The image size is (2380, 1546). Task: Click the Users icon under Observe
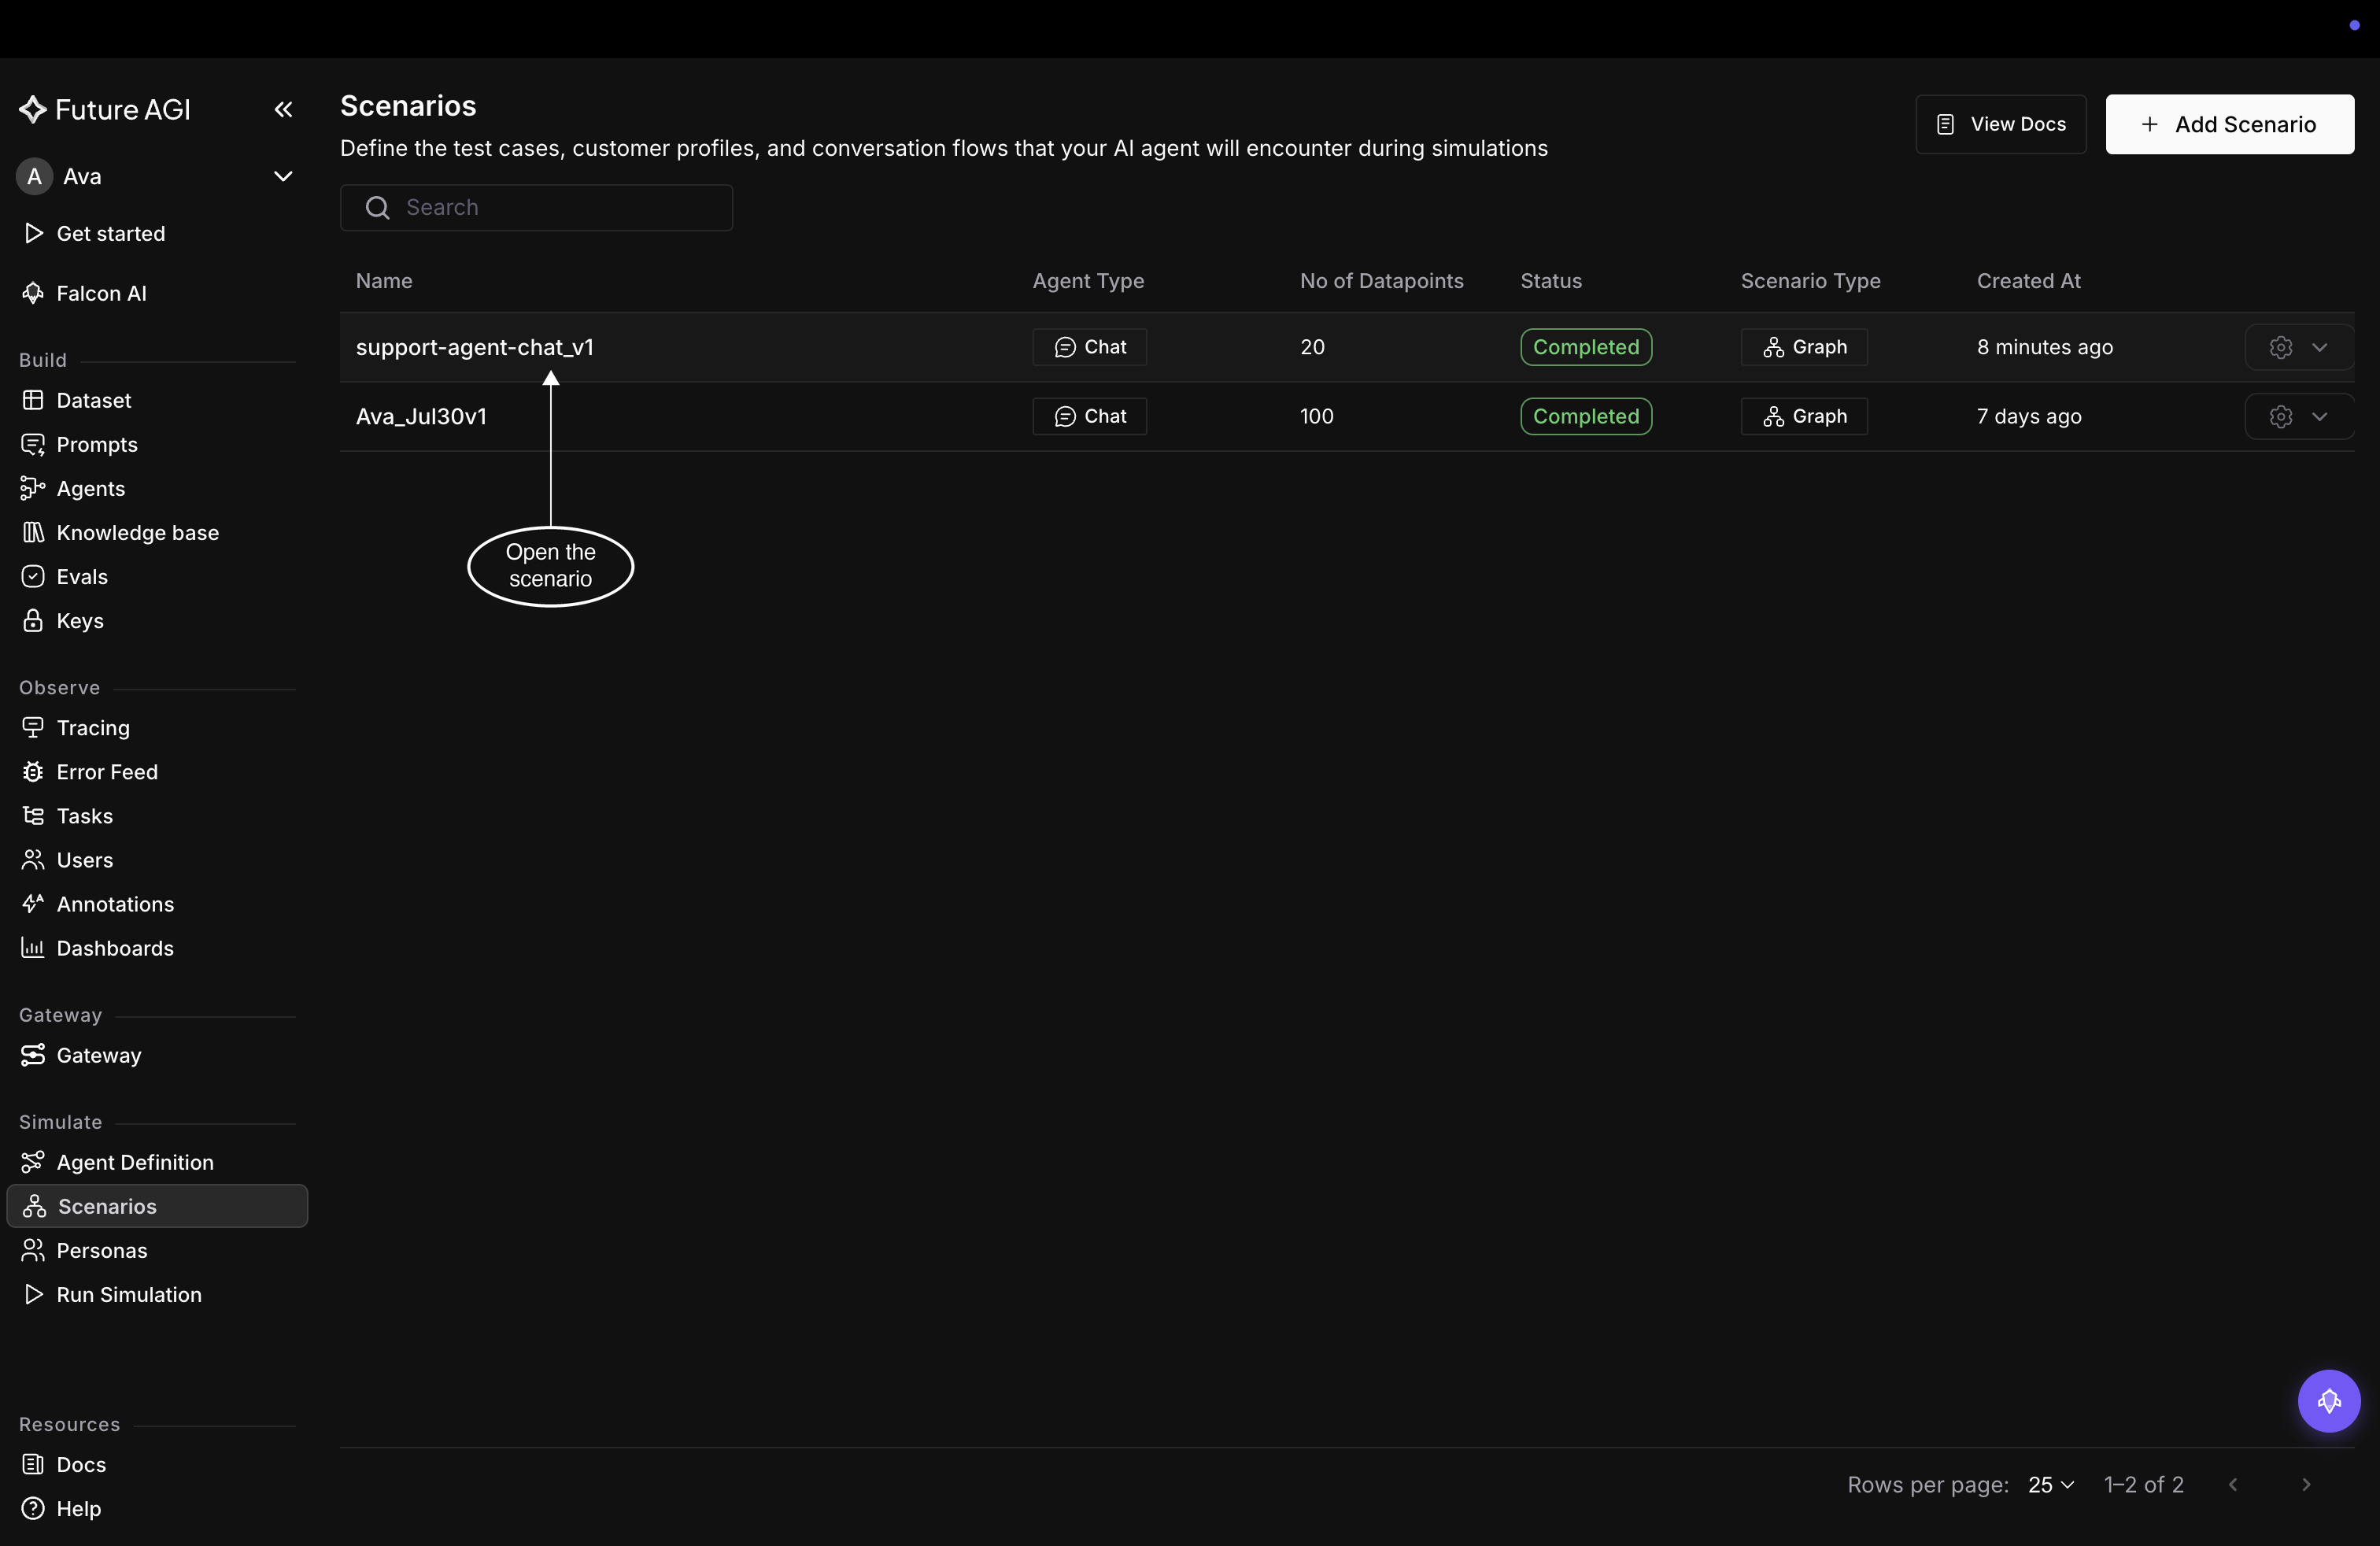[x=33, y=859]
